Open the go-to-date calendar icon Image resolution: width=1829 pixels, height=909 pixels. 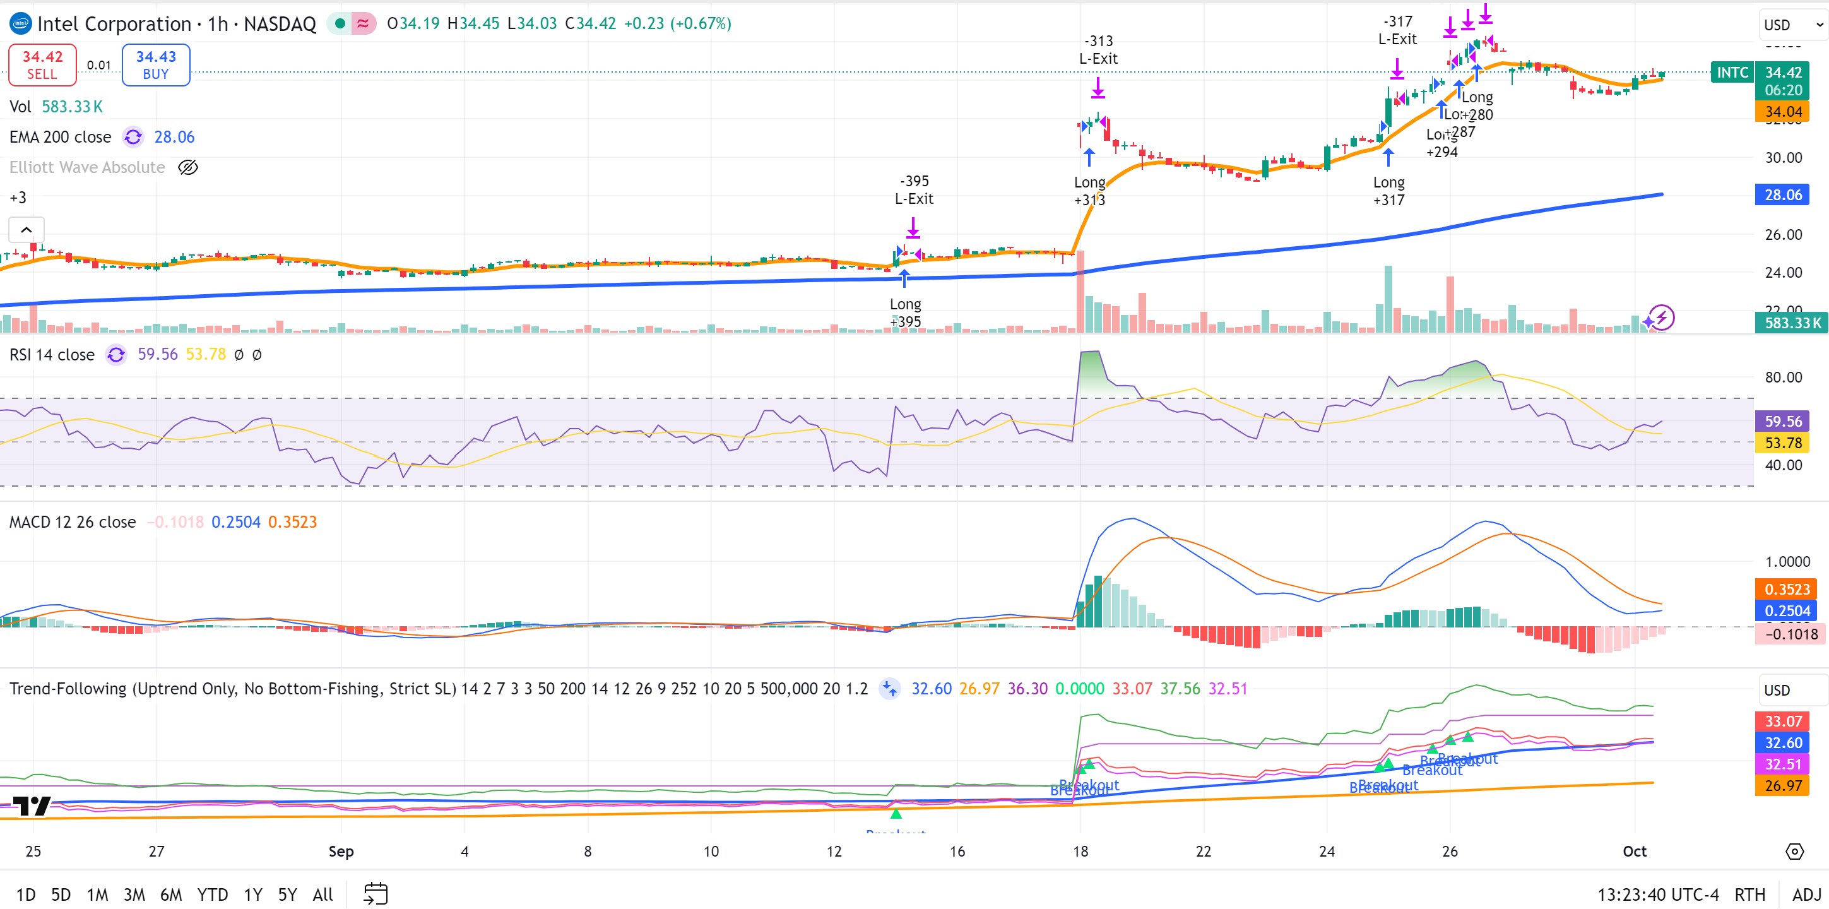pos(376,893)
